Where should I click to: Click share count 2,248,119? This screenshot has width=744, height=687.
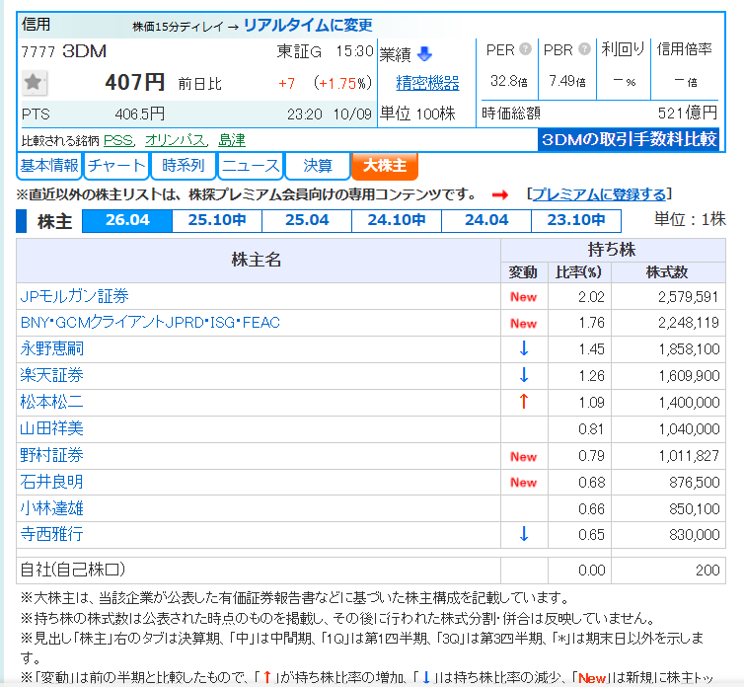(688, 323)
